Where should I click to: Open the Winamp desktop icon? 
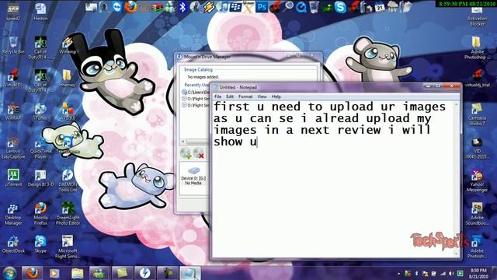pos(68,45)
